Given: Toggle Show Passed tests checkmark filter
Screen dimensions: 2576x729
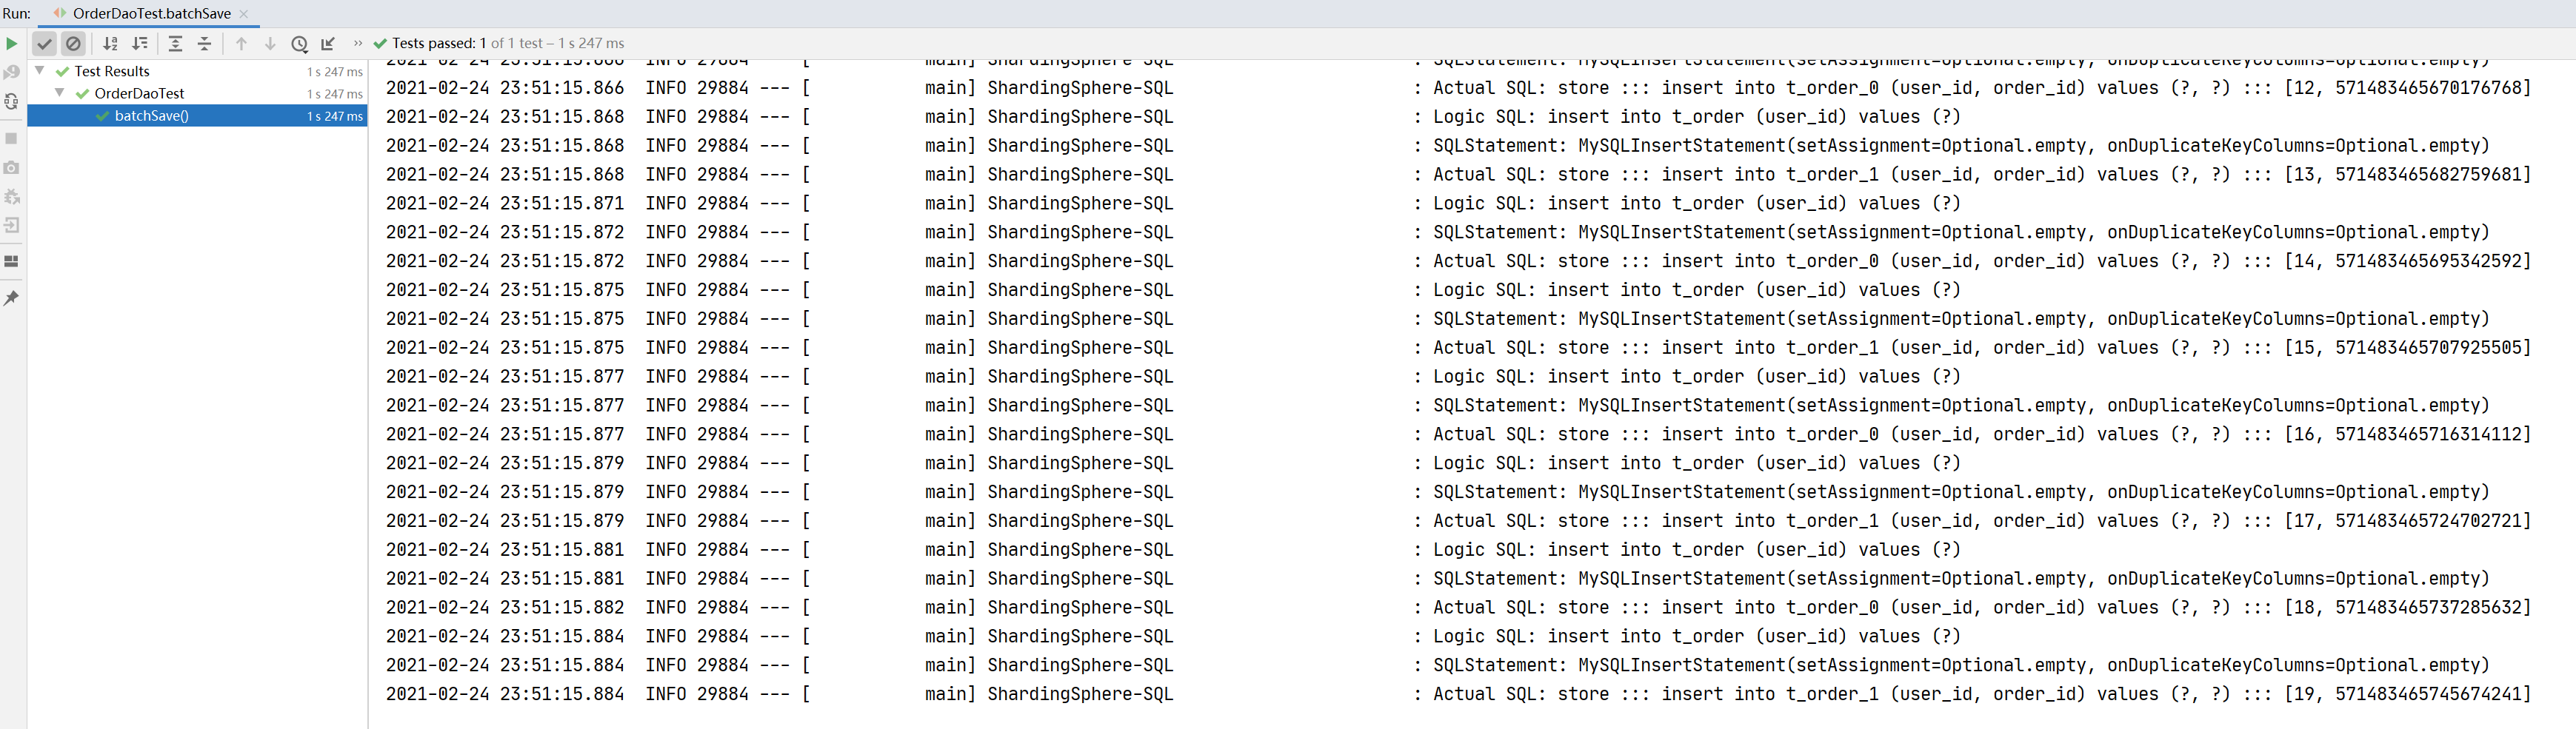Looking at the screenshot, I should (x=44, y=43).
